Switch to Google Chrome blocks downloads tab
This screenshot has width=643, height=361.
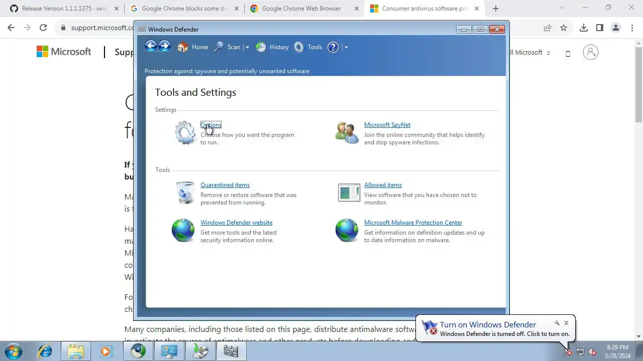(x=184, y=9)
